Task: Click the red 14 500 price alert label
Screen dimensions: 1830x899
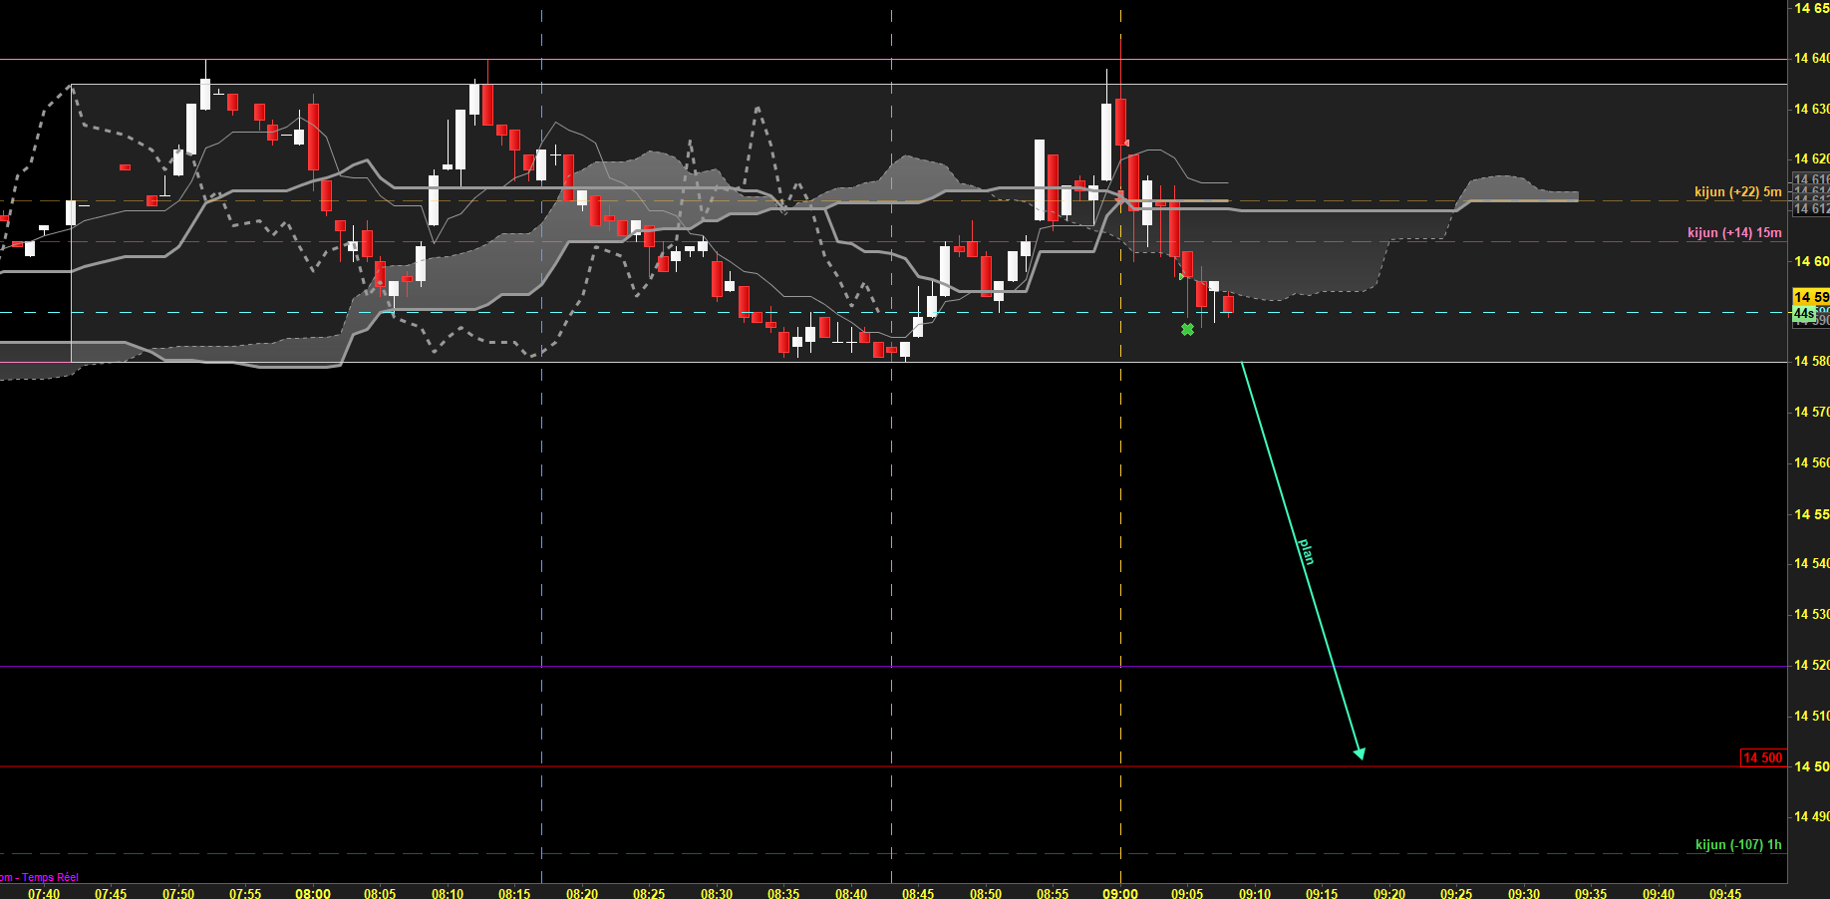Action: point(1762,758)
